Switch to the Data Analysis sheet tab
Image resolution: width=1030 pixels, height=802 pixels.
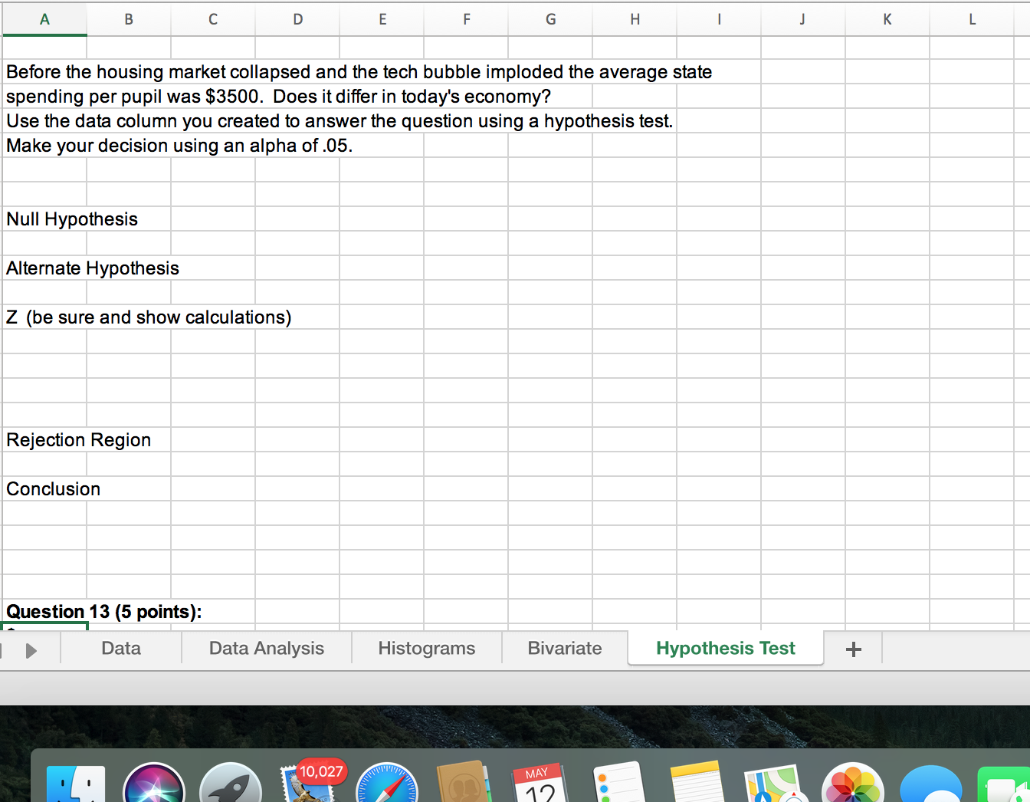[267, 649]
